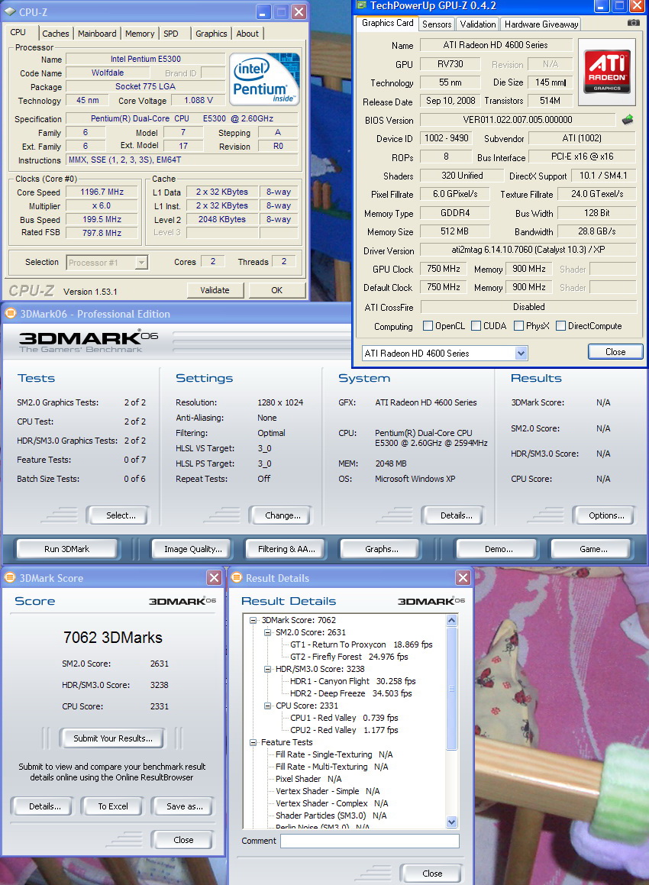
Task: Select the HDR2 - Deep Freeze row
Action: coord(351,693)
